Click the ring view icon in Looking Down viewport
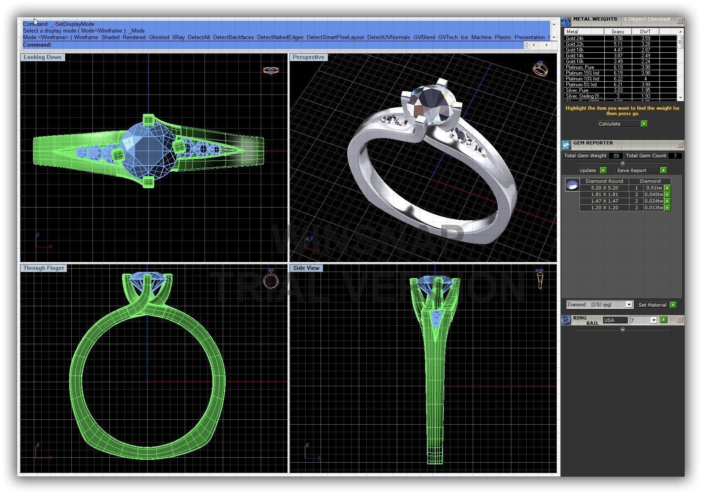 [271, 70]
